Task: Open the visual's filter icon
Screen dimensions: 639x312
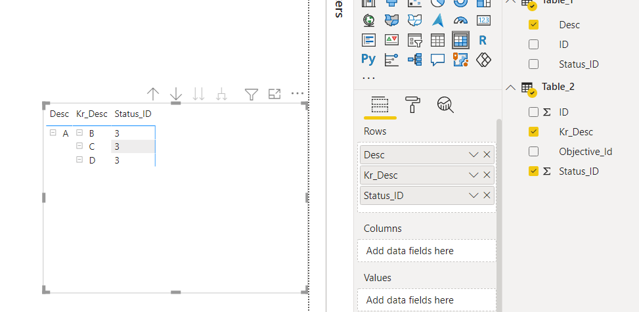Action: tap(252, 95)
